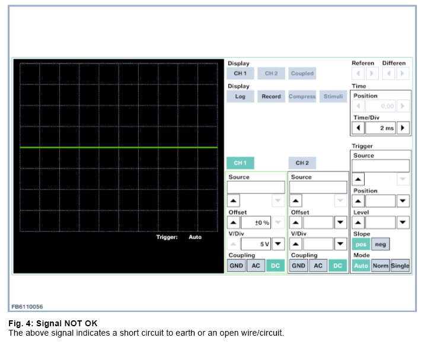Switch to the teal CH 1 settings tab
Image resolution: width=427 pixels, height=347 pixels.
[x=240, y=163]
